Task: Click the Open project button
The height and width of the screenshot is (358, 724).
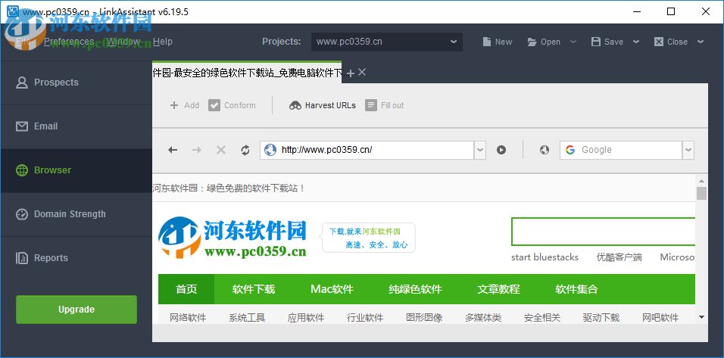Action: [x=544, y=42]
